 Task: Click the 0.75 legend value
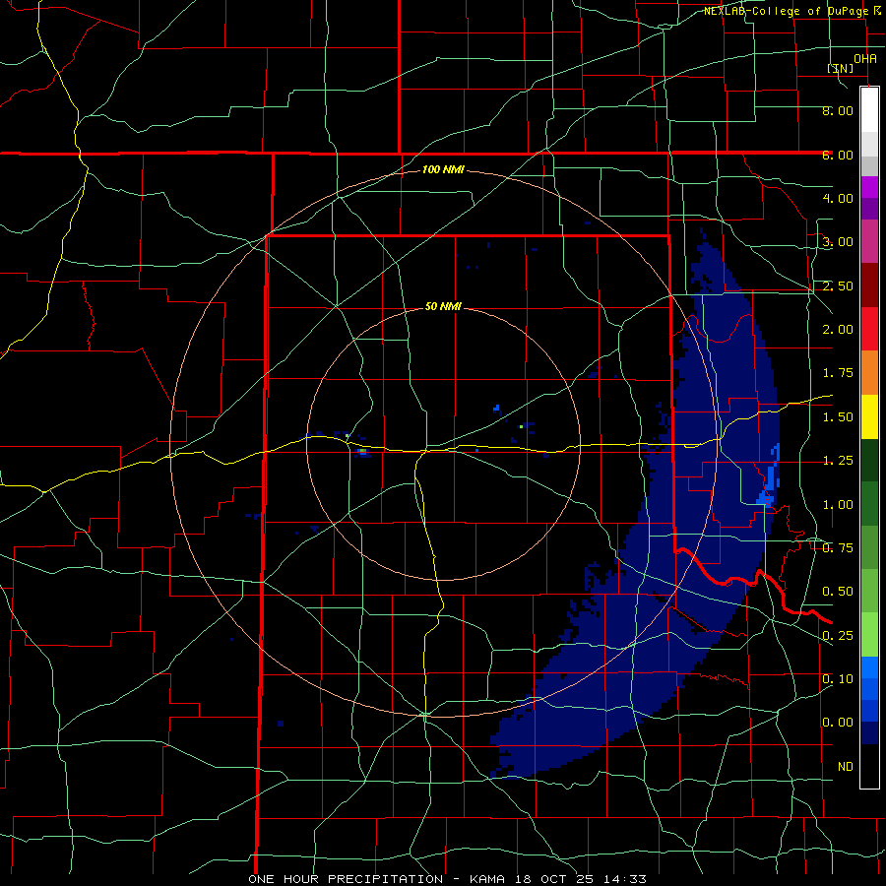pyautogui.click(x=838, y=548)
